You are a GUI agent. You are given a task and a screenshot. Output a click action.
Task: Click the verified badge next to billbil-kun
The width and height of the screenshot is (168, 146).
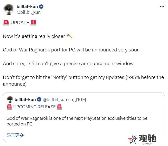tap(41, 7)
